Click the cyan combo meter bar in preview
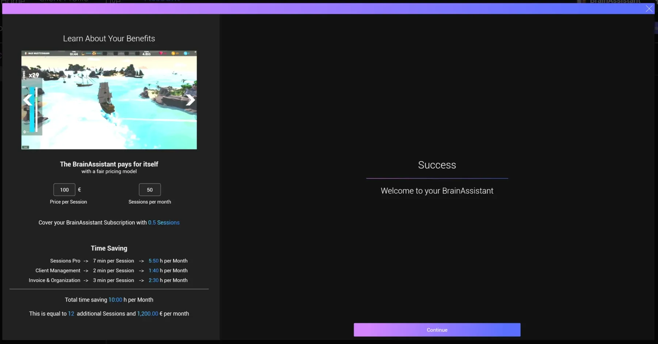Image resolution: width=658 pixels, height=344 pixels. [32, 110]
